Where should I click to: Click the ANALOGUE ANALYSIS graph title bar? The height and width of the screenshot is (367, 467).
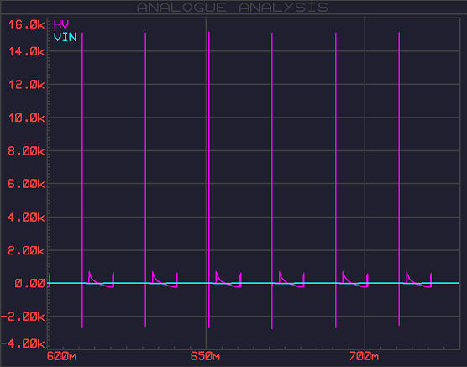pyautogui.click(x=233, y=8)
